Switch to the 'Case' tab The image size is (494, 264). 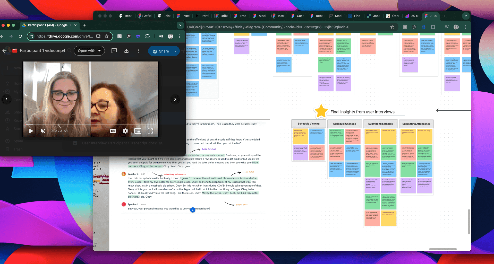coord(298,16)
